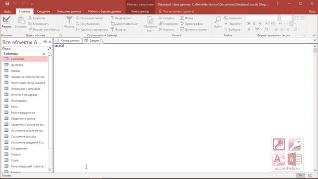Toggle the Фильтр button in sort group
This screenshot has width=318, height=179.
pos(118,29)
